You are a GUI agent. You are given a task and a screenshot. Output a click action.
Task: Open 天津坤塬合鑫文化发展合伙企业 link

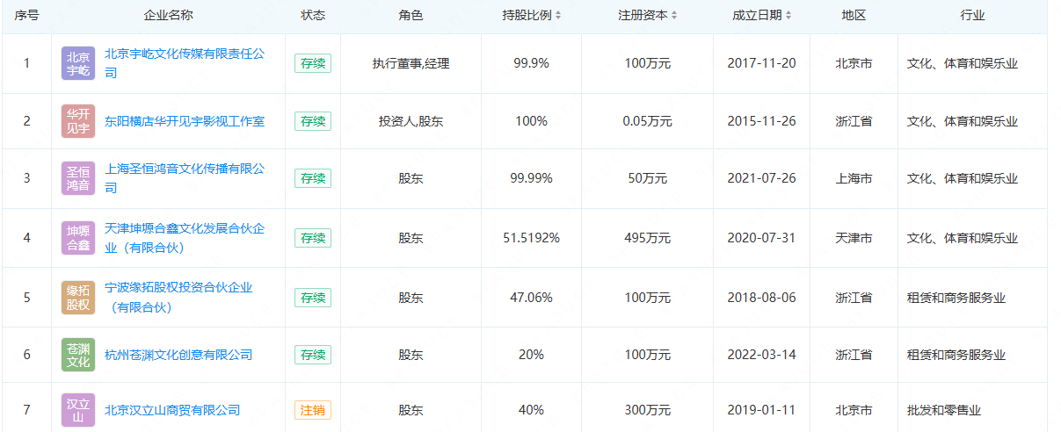tap(184, 229)
